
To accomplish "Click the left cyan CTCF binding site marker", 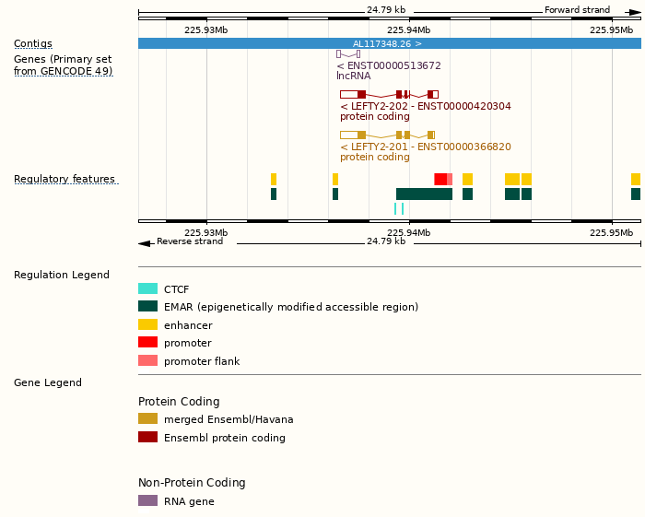I will point(395,208).
